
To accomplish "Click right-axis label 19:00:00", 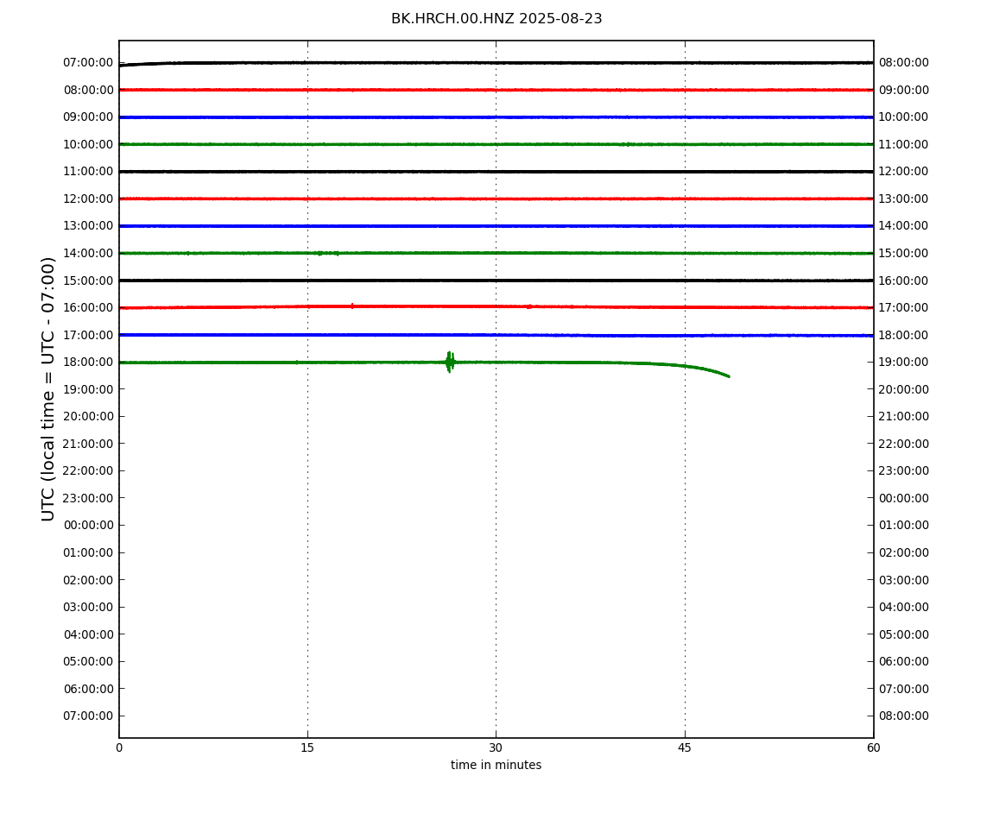I will (x=904, y=363).
